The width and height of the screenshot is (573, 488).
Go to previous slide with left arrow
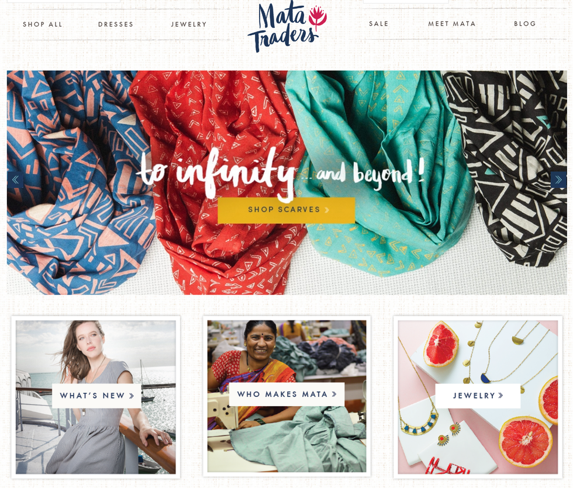[15, 180]
